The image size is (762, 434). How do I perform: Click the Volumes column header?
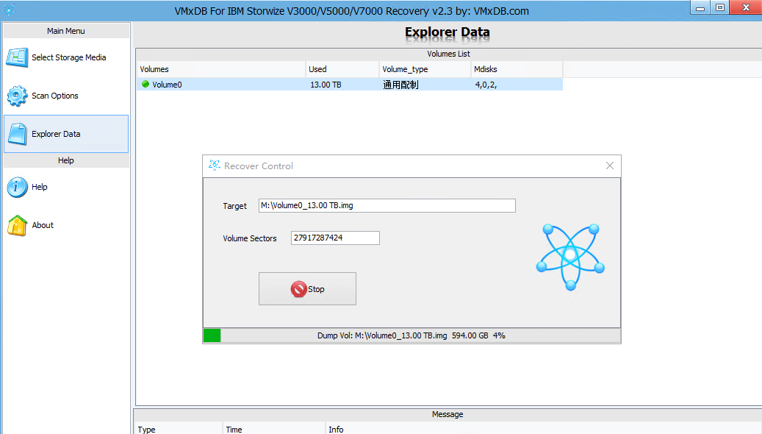pyautogui.click(x=221, y=69)
